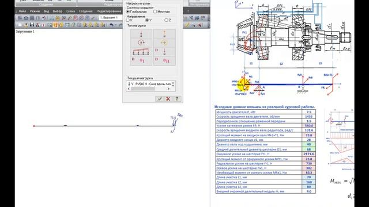Viewport: 369px width, 207px height.
Task: Open the Схема menu
Action: 70,11
